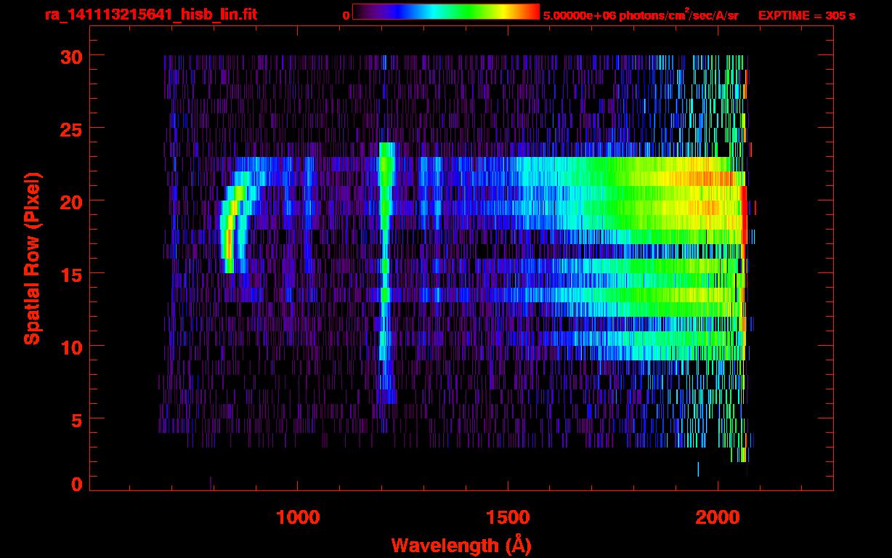The width and height of the screenshot is (892, 558).
Task: Click x-axis tick label 2000
Action: 718,517
